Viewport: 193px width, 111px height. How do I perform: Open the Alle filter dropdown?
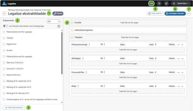pyautogui.click(x=54, y=21)
